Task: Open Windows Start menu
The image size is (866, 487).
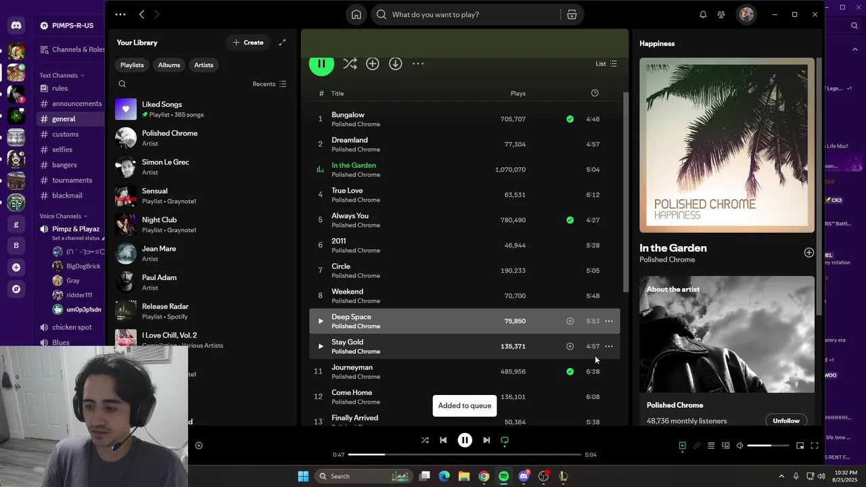Action: pos(303,476)
